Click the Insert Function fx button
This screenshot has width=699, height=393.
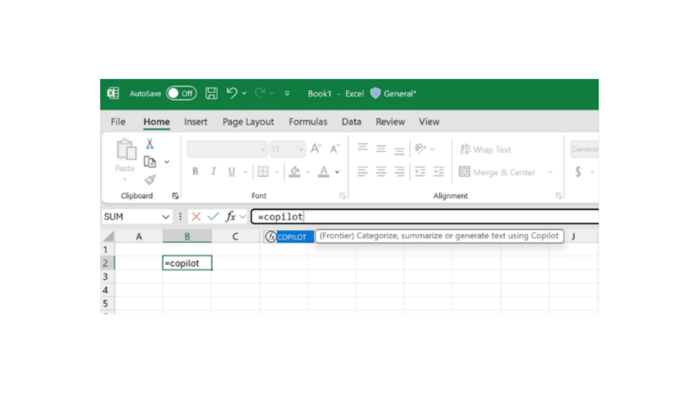231,216
